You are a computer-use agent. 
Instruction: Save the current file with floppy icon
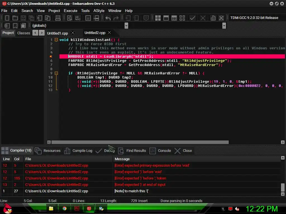pyautogui.click(x=23, y=18)
